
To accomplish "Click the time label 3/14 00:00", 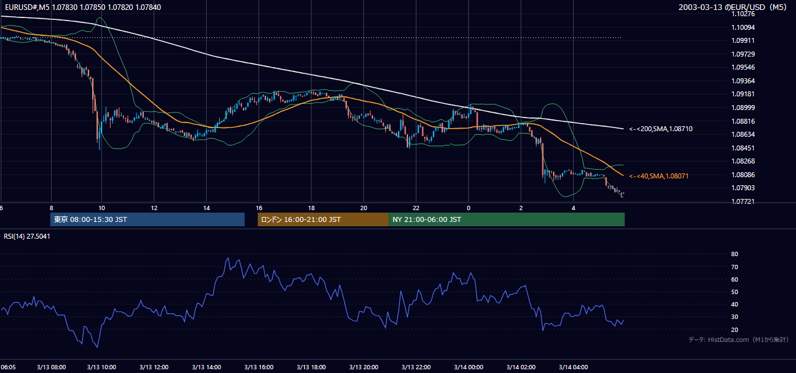I will [x=470, y=367].
